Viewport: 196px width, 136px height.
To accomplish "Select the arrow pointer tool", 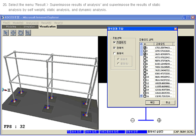I will point(6,33).
